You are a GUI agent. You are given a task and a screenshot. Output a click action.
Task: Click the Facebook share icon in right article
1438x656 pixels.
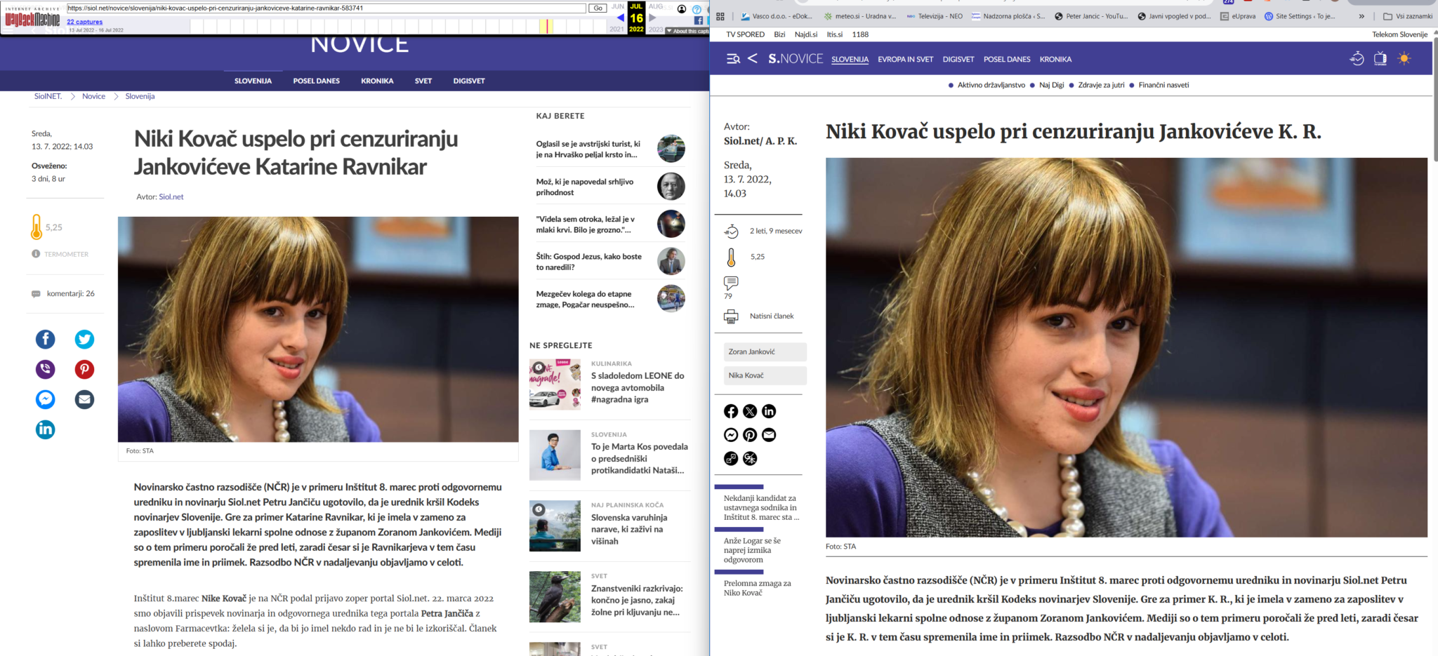pyautogui.click(x=731, y=411)
